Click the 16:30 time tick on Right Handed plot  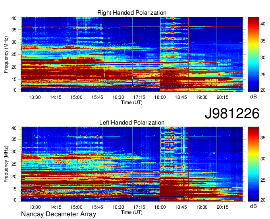(x=118, y=97)
